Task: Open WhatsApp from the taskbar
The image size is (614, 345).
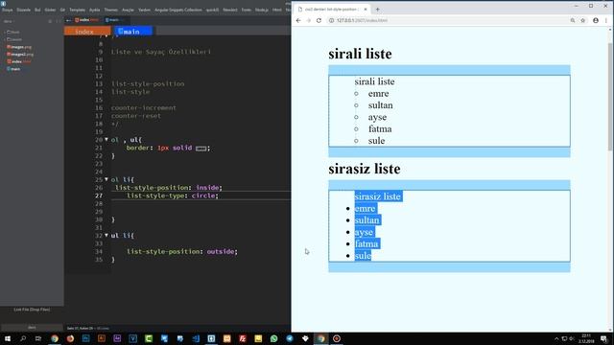Action: point(273,338)
